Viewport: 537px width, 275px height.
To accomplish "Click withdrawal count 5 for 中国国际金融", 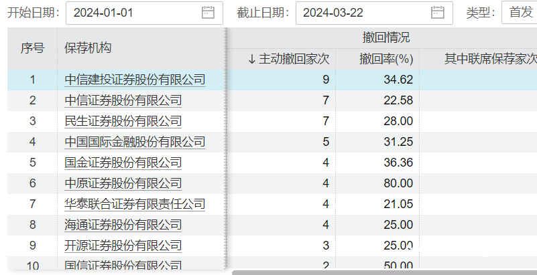I will pos(326,142).
